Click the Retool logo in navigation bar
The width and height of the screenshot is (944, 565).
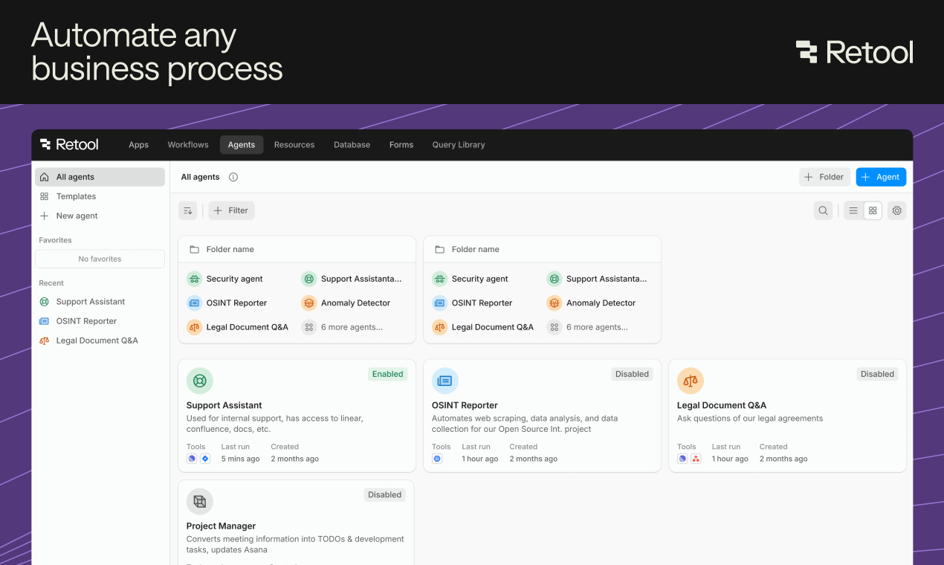click(69, 144)
